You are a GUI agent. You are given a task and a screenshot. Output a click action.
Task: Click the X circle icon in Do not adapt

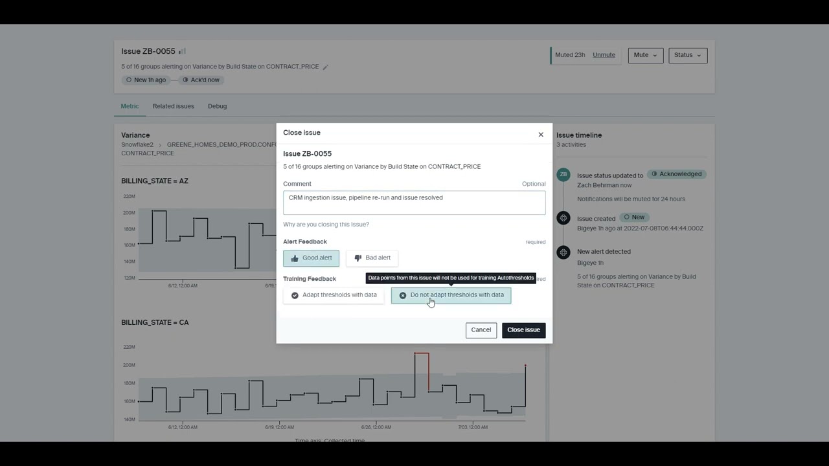pos(403,295)
